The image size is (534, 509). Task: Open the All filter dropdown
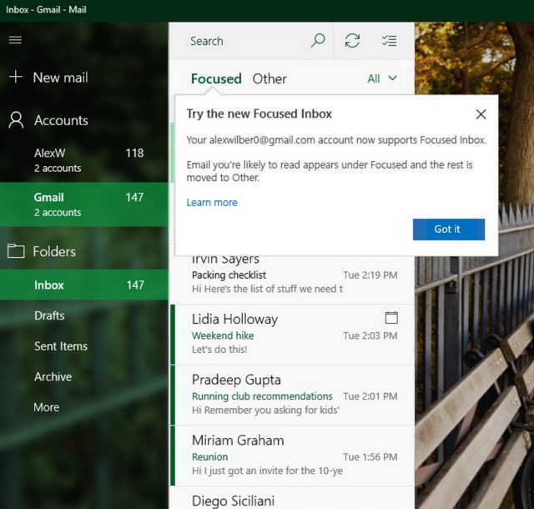tap(382, 78)
